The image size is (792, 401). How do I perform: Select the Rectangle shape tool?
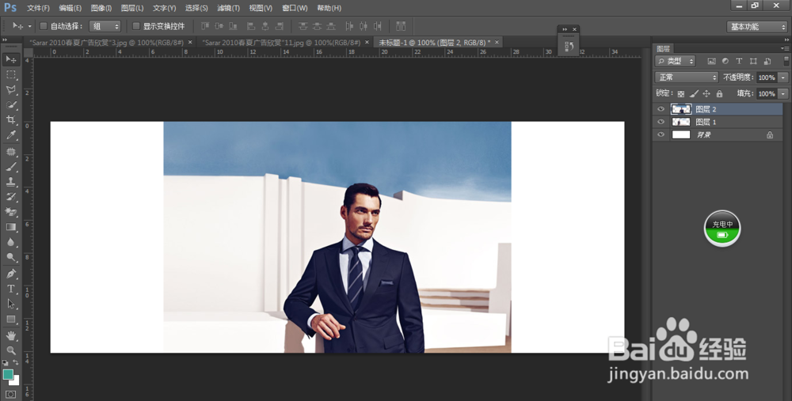click(10, 319)
